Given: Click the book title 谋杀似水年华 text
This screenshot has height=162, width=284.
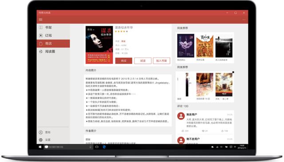Looking at the screenshot, I should pyautogui.click(x=124, y=28).
